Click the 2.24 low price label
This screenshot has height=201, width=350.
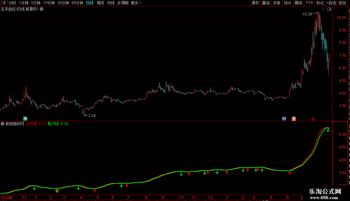point(92,115)
